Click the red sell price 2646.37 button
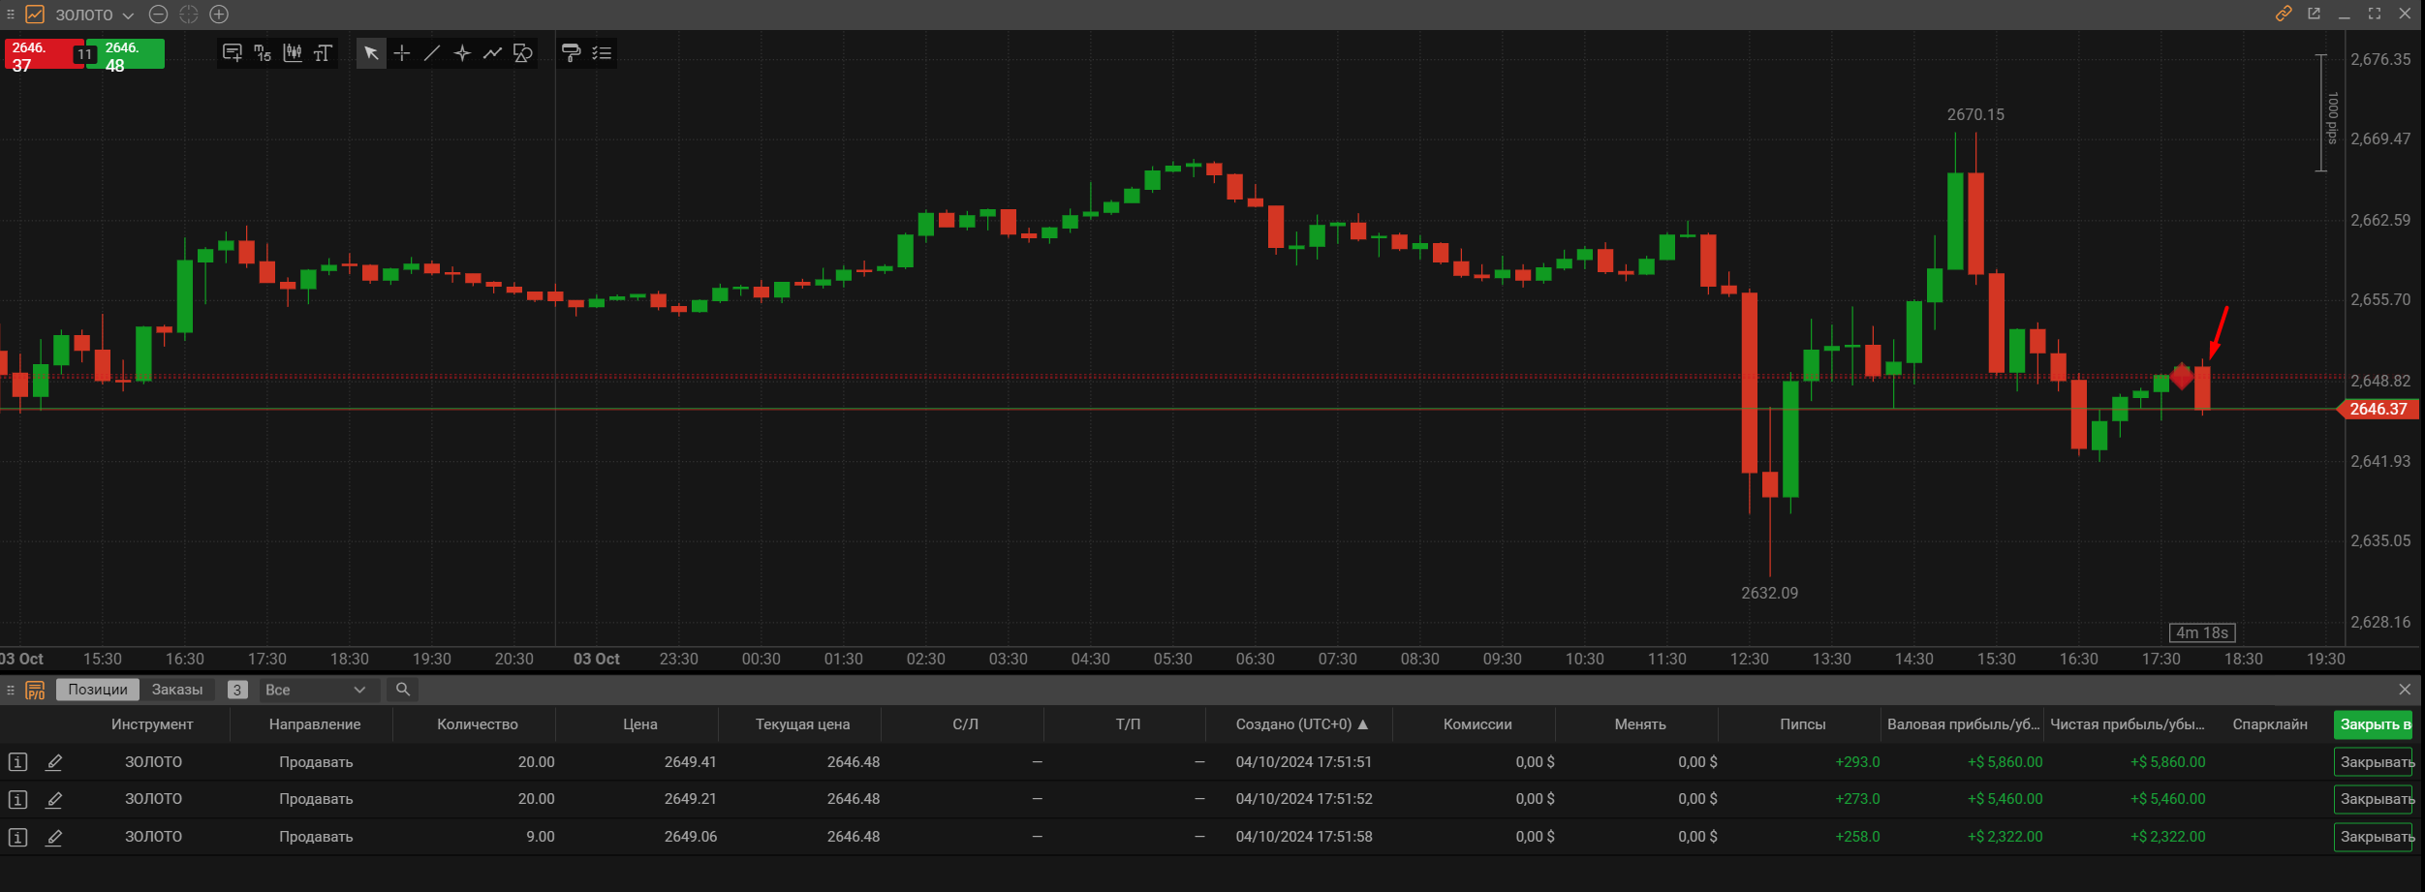2425x892 pixels. tap(39, 55)
